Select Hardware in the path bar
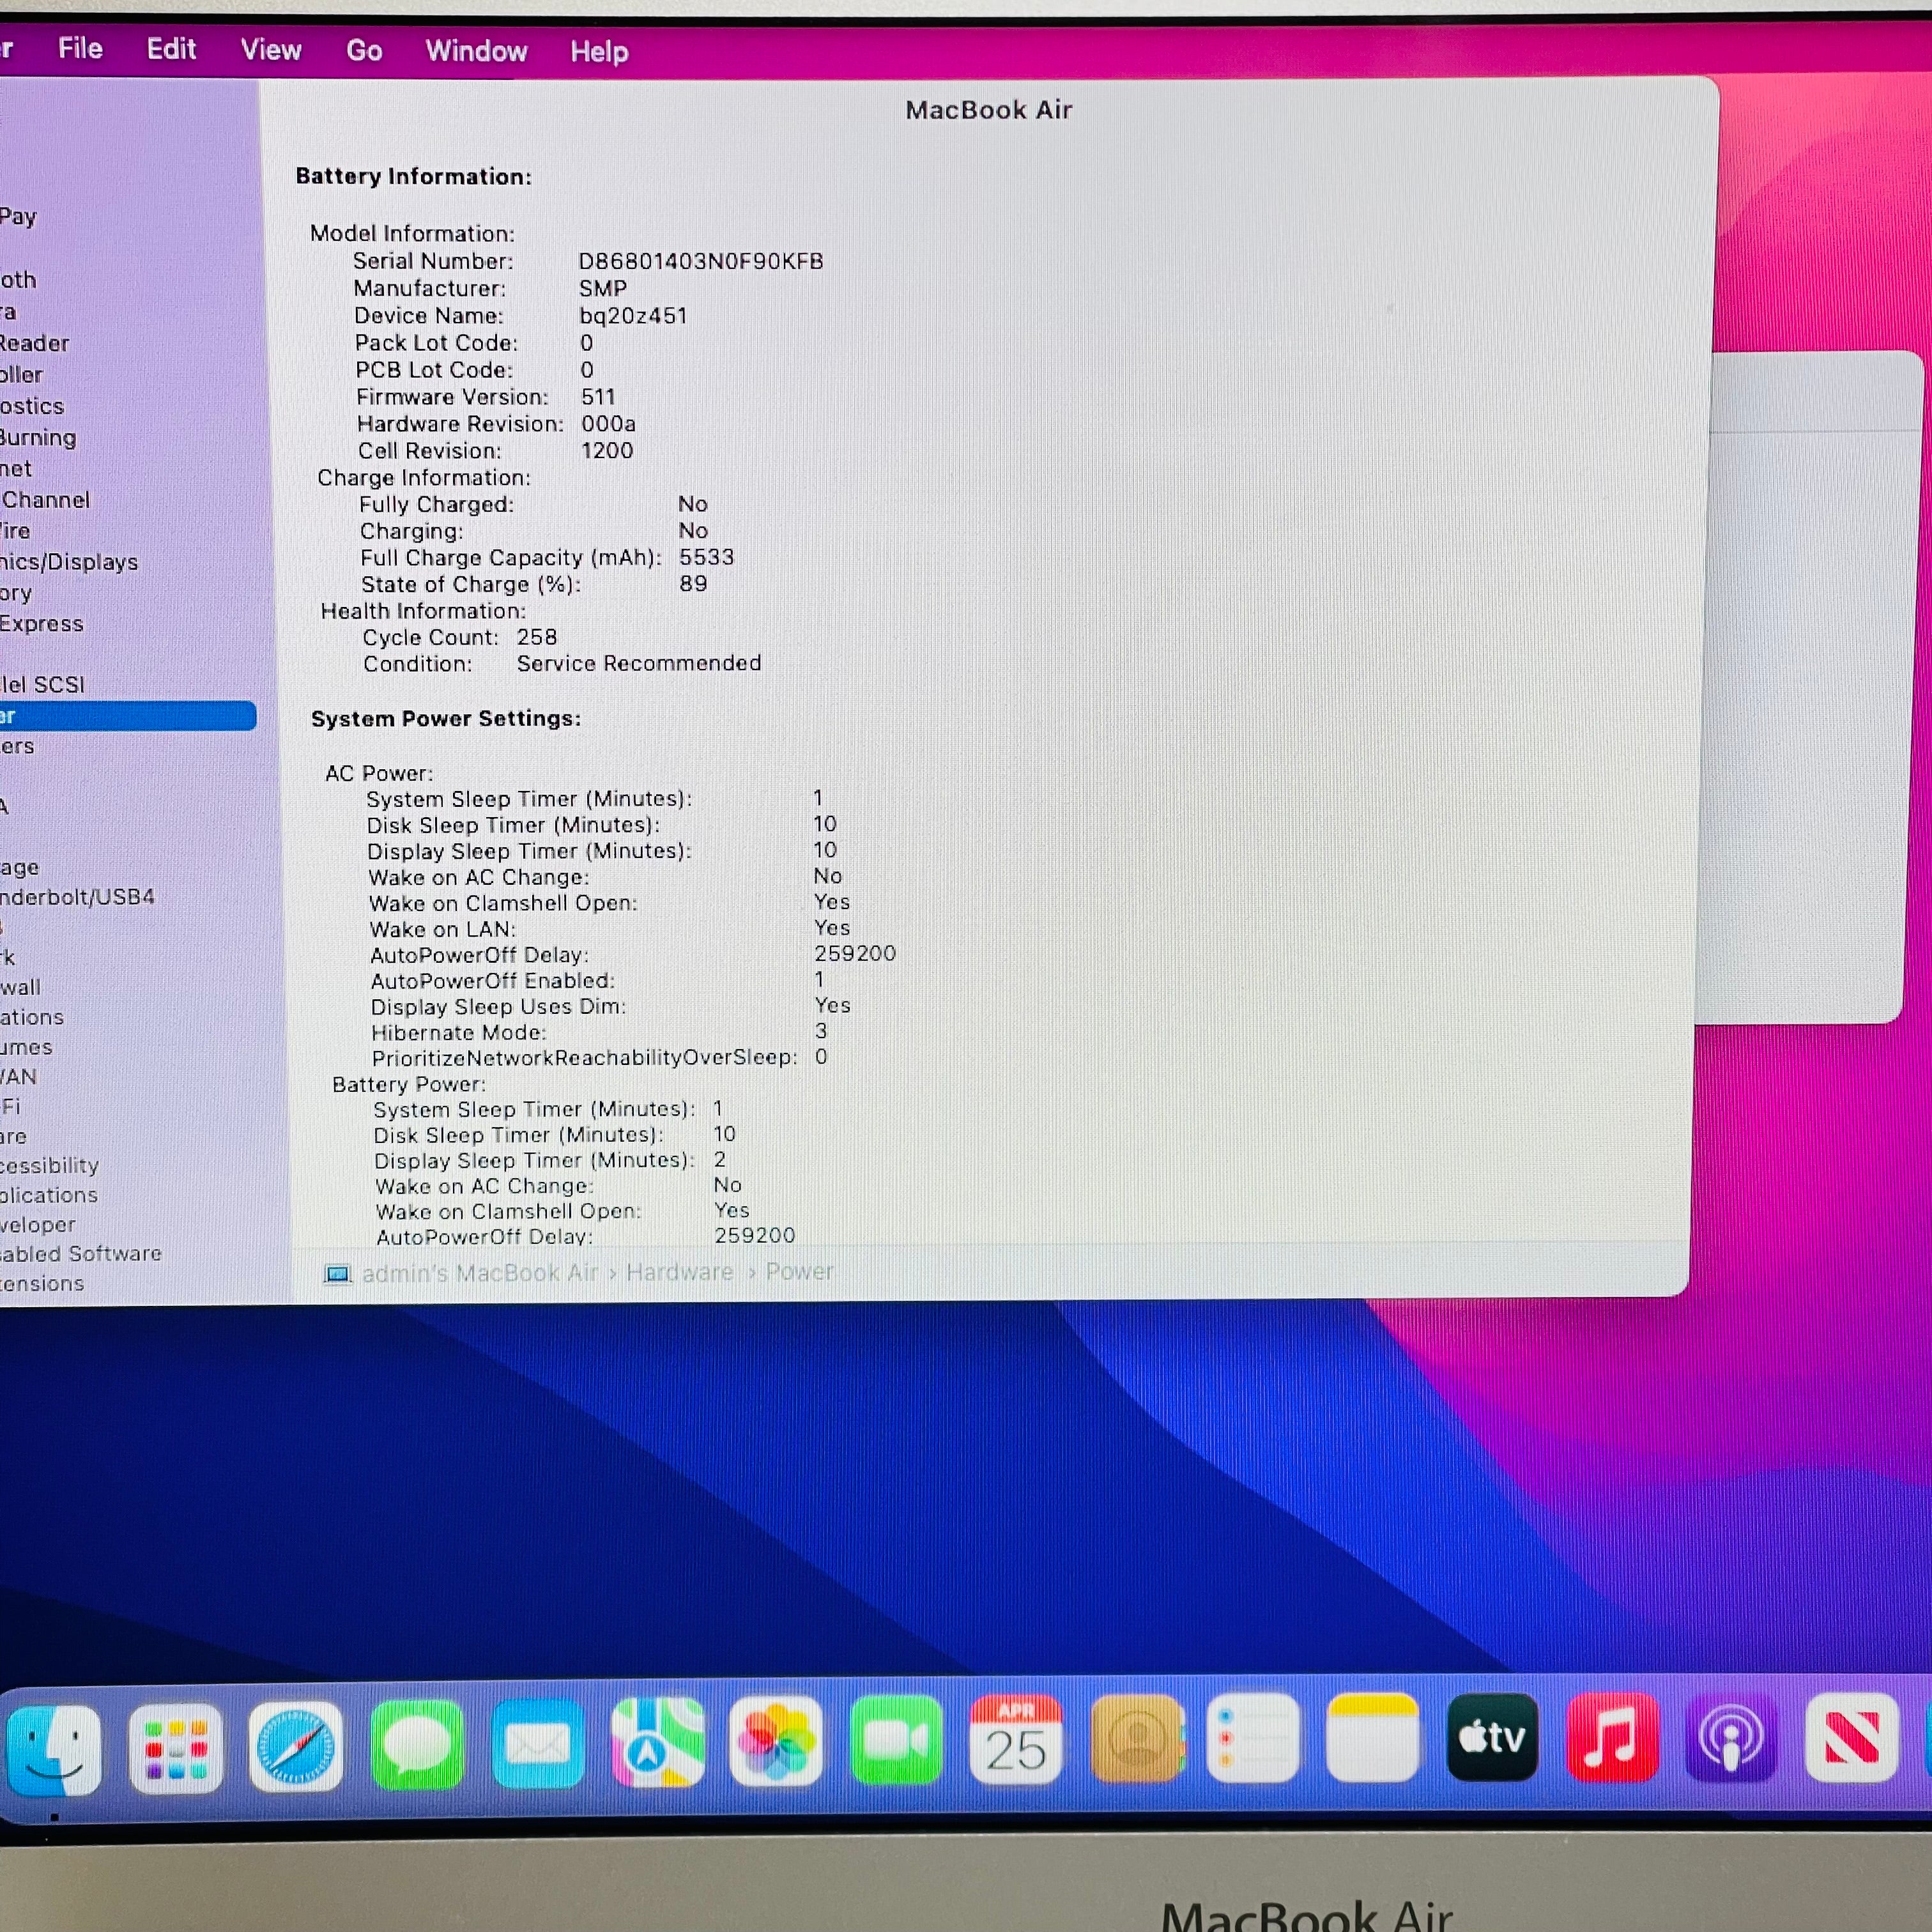Image resolution: width=1932 pixels, height=1932 pixels. click(x=679, y=1272)
